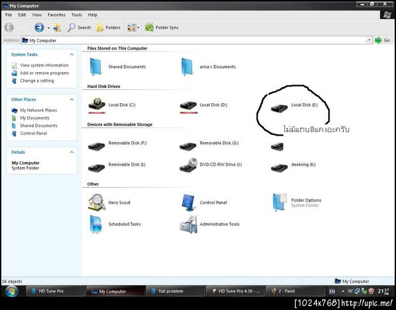The width and height of the screenshot is (396, 310).
Task: Click the system clock in tray
Action: (383, 291)
